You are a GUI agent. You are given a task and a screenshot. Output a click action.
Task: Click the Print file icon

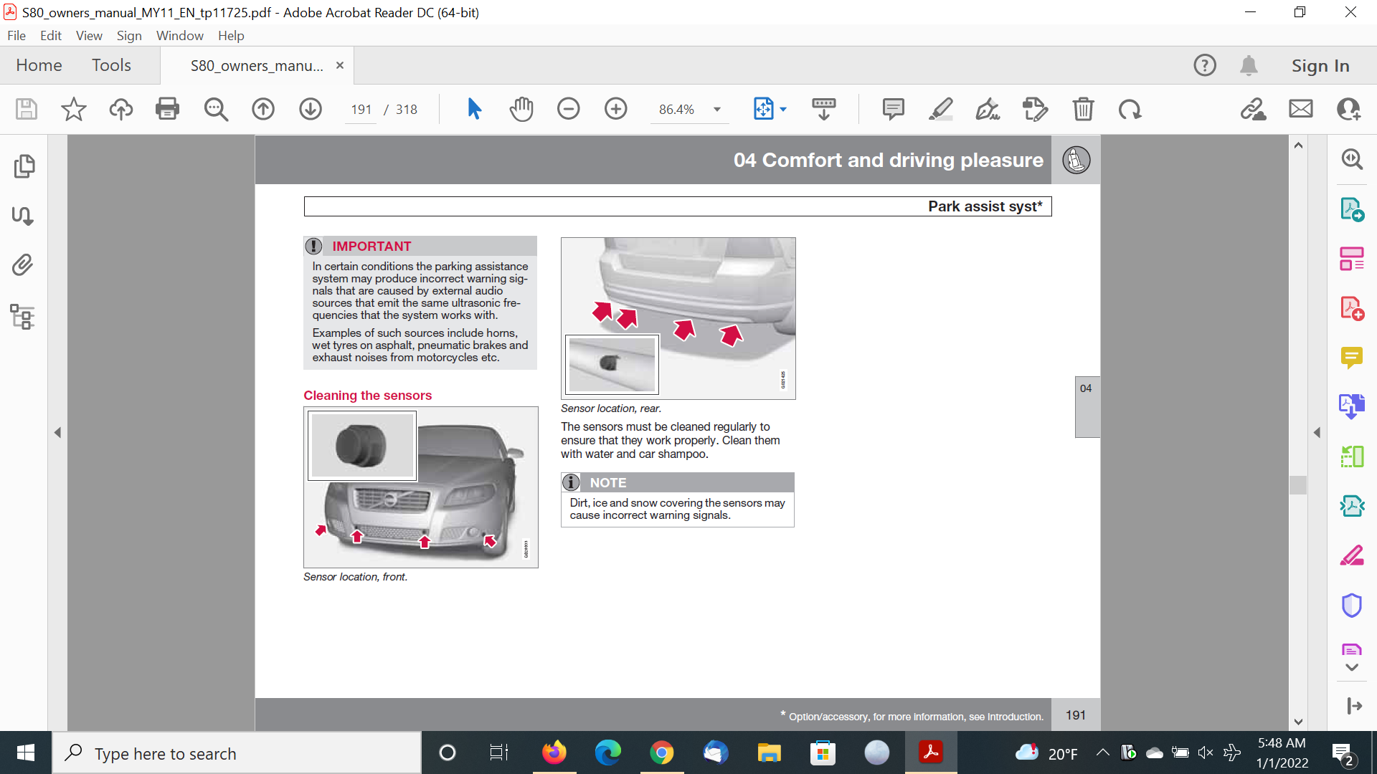coord(167,109)
